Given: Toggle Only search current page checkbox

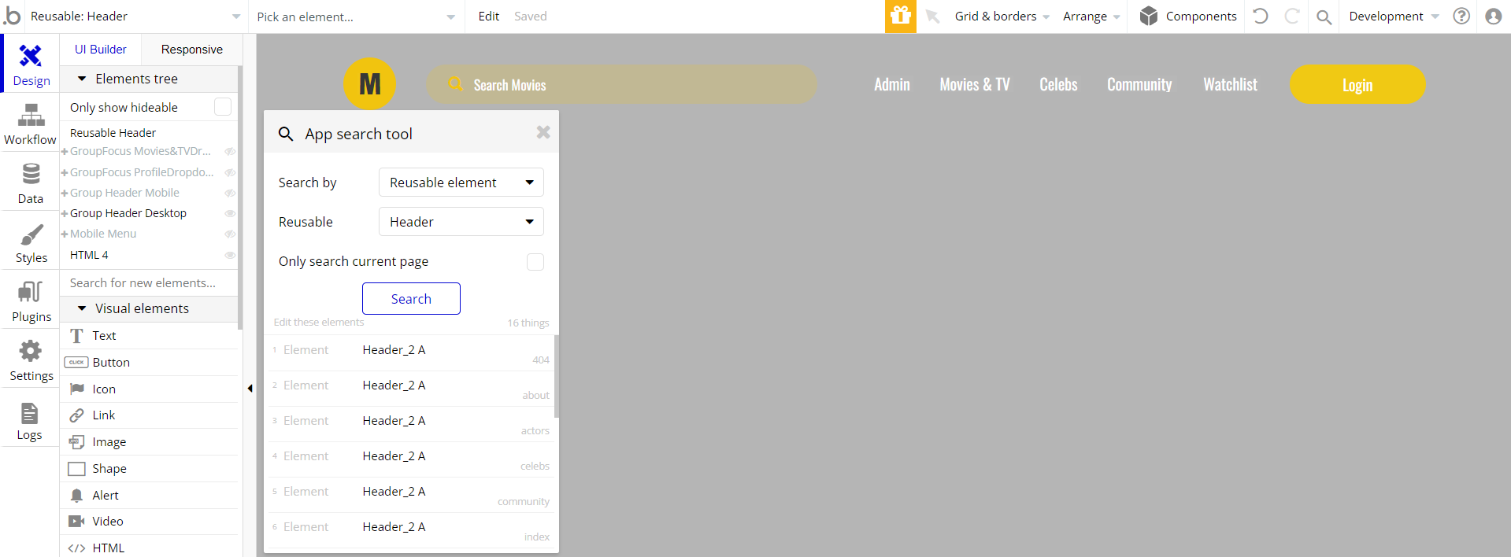Looking at the screenshot, I should click(535, 261).
